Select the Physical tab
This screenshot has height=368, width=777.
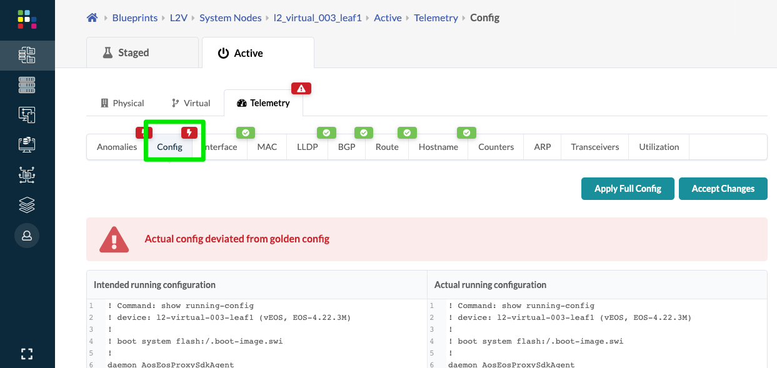123,103
